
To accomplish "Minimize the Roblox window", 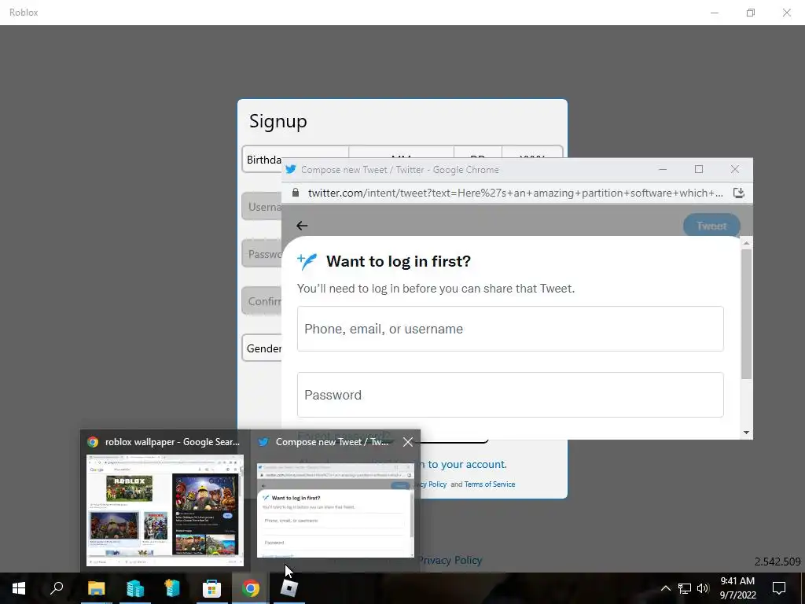I will click(714, 13).
